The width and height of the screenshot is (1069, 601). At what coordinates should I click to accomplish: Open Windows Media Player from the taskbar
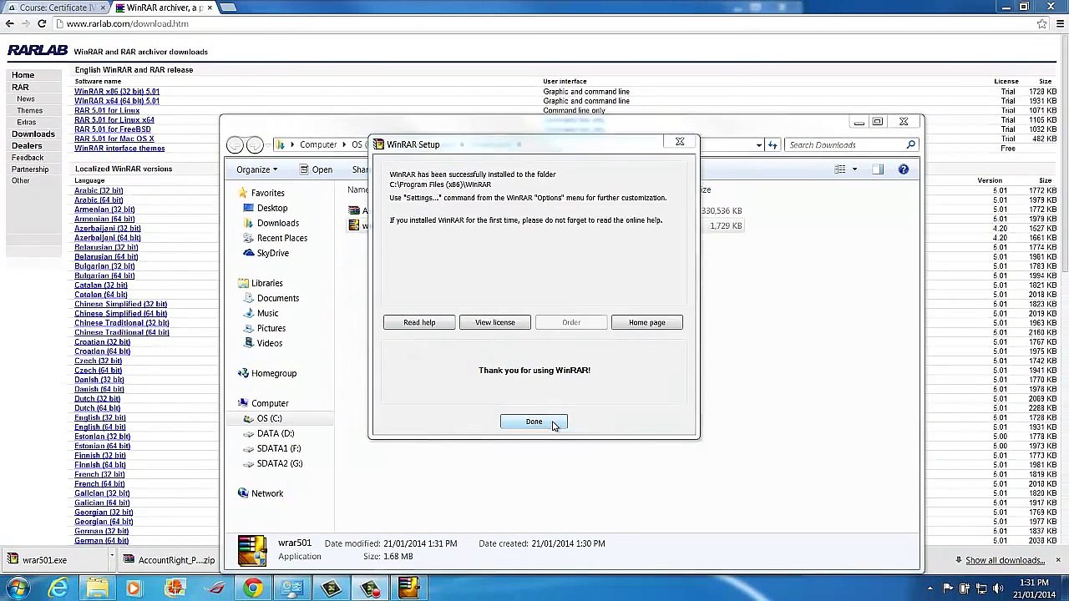(134, 588)
